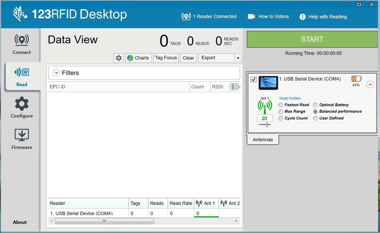Clear the tag data
The height and width of the screenshot is (233, 380).
click(x=188, y=58)
